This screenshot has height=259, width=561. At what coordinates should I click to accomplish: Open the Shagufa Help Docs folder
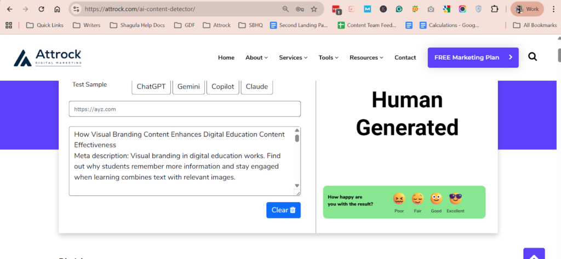tap(138, 25)
